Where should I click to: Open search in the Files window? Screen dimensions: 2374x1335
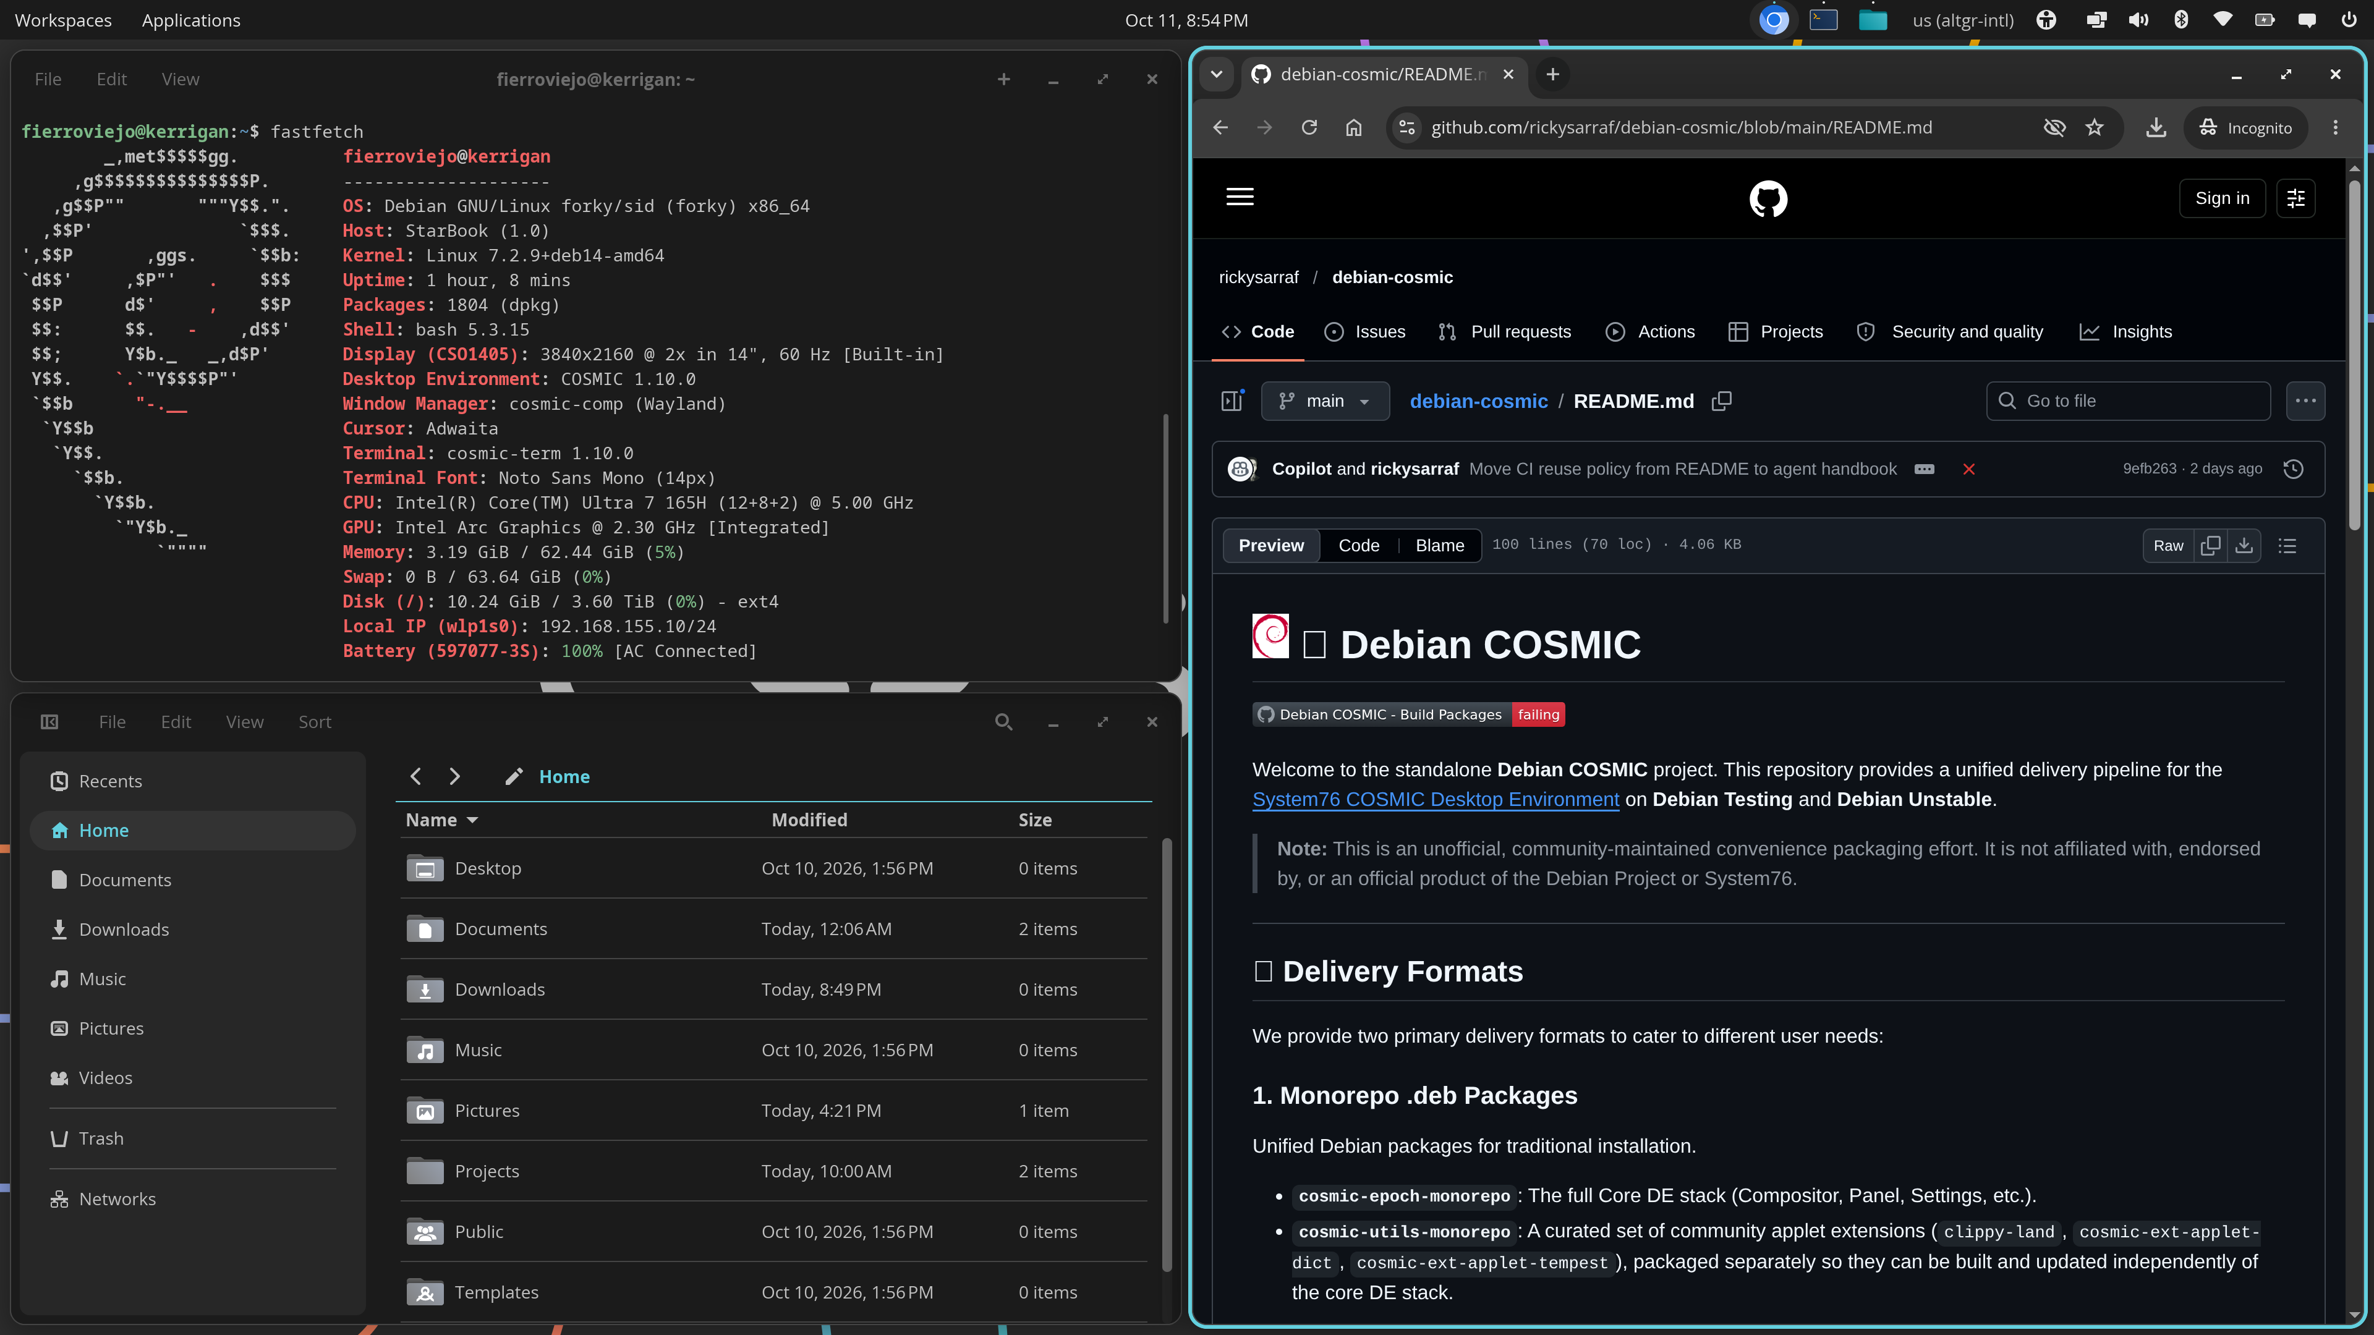coord(1003,723)
